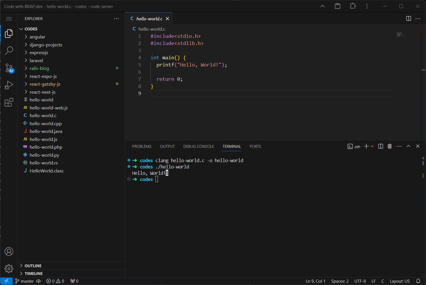Toggle notifications via status bar bell
This screenshot has width=426, height=285.
tap(418, 281)
